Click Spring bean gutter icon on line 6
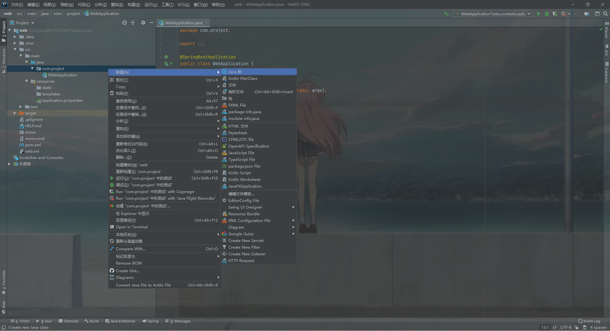The width and height of the screenshot is (610, 331). [x=166, y=57]
